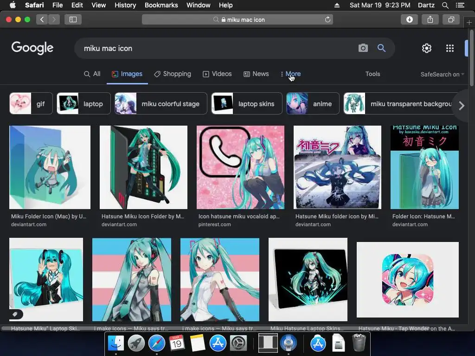This screenshot has height=356, width=475.
Task: Open the Tools filter options
Action: click(x=372, y=74)
